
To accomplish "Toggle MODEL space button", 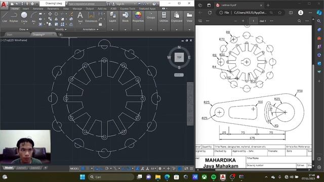I will (x=74, y=168).
